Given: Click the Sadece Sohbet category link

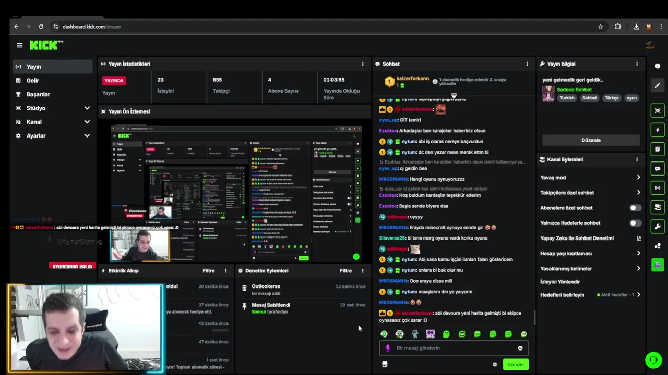Looking at the screenshot, I should [x=574, y=90].
